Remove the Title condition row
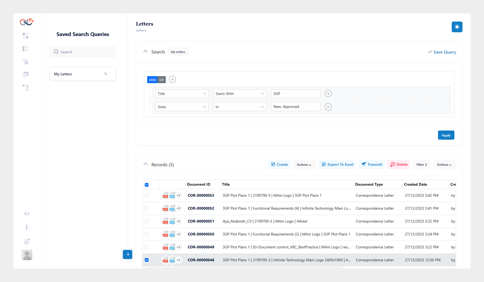Image resolution: width=484 pixels, height=282 pixels. (328, 94)
